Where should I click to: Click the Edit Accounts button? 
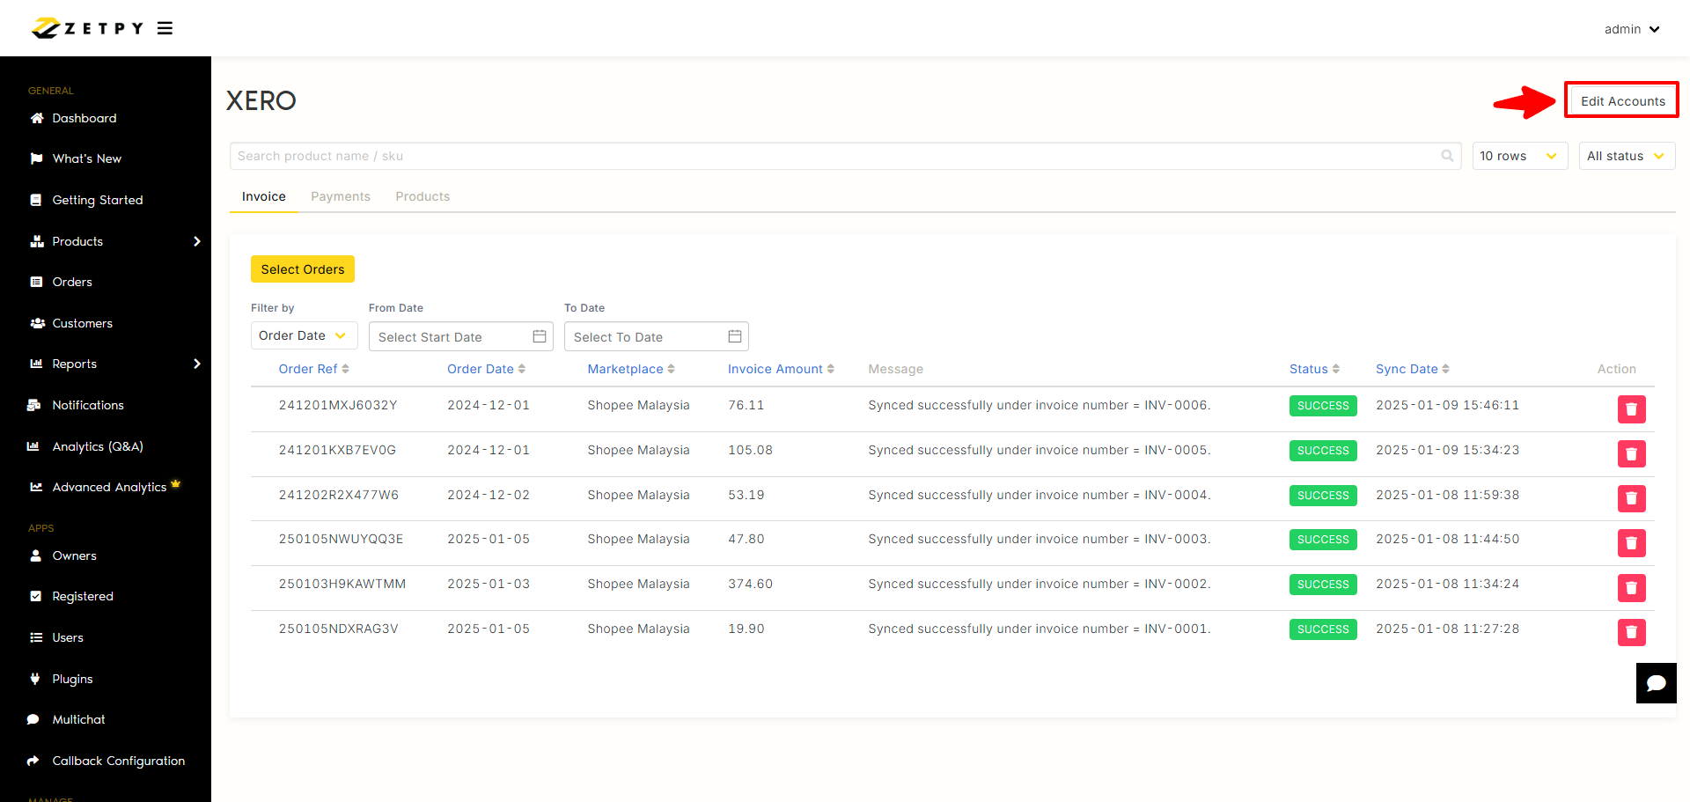[1622, 100]
